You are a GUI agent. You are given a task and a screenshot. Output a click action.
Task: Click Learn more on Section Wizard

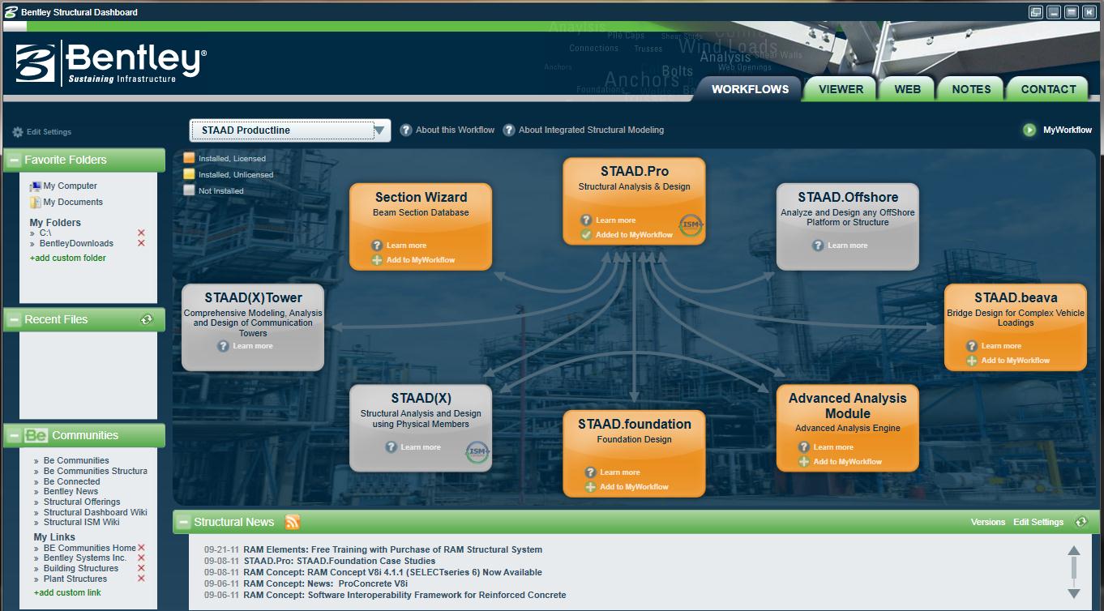(x=406, y=246)
